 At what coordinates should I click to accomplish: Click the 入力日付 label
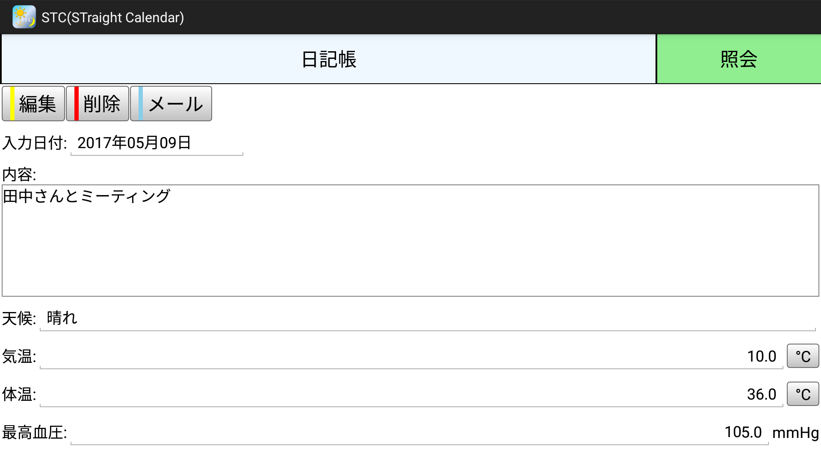35,143
